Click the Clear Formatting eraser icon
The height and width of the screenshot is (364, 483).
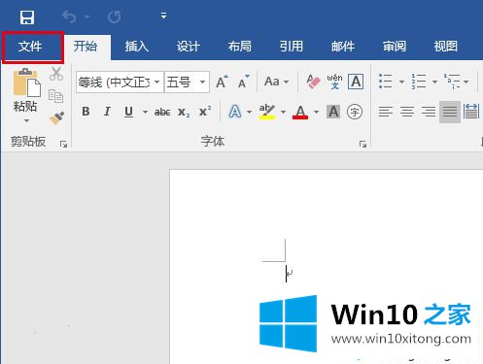(x=313, y=82)
